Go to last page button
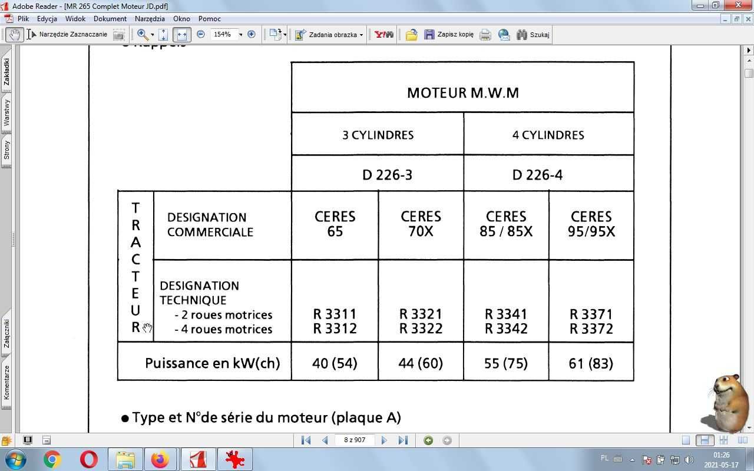This screenshot has width=754, height=471. [403, 440]
